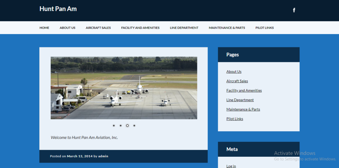This screenshot has width=339, height=168.
Task: Go to Aircraft Sales in navigation bar
Action: (x=98, y=28)
